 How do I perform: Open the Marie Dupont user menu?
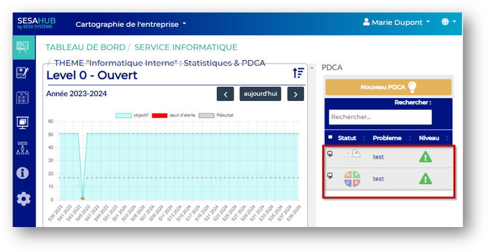(x=396, y=23)
